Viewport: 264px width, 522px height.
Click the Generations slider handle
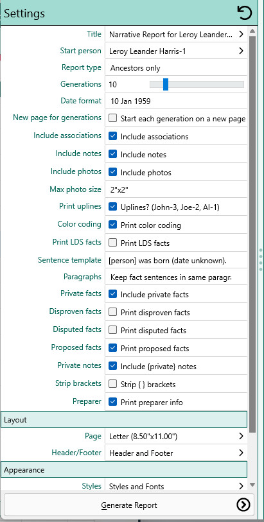coord(166,84)
